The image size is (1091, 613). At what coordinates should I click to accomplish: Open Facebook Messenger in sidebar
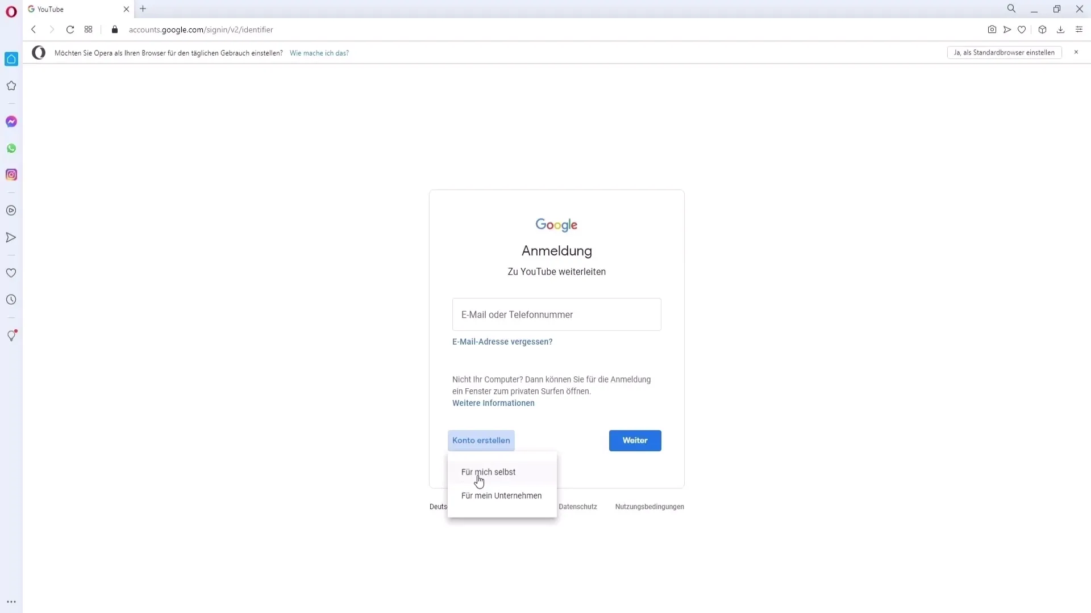click(x=11, y=121)
